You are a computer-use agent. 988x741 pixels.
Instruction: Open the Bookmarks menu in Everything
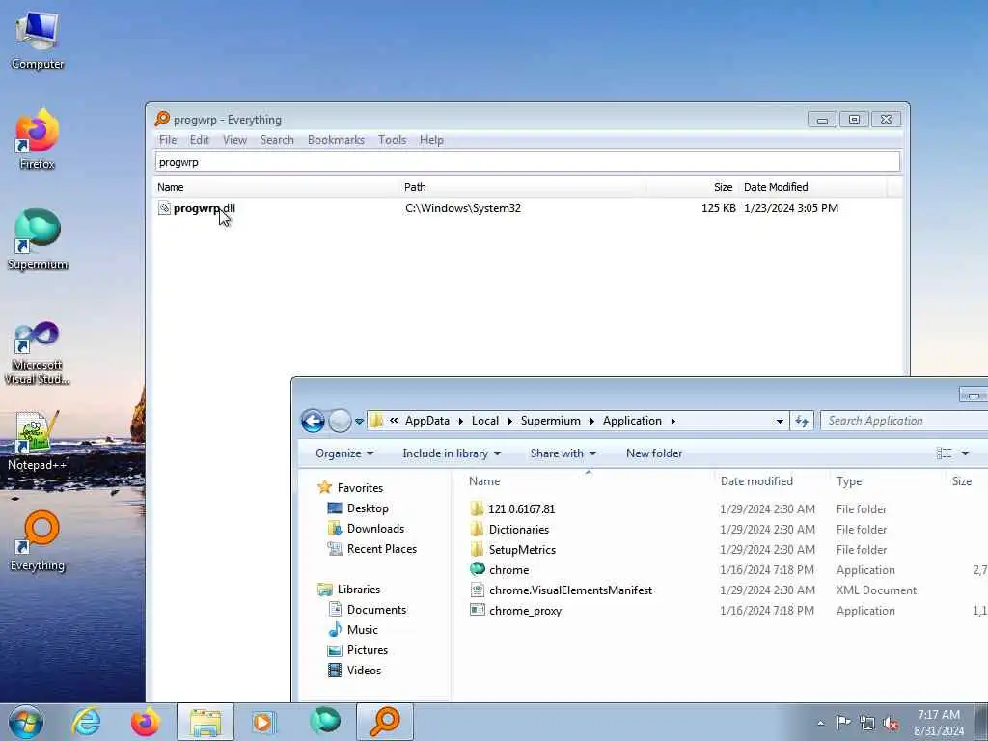tap(336, 140)
